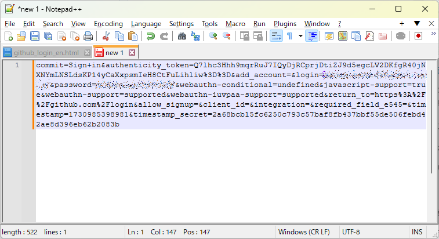Close the new 1 tab
This screenshot has width=439, height=239.
[x=132, y=53]
